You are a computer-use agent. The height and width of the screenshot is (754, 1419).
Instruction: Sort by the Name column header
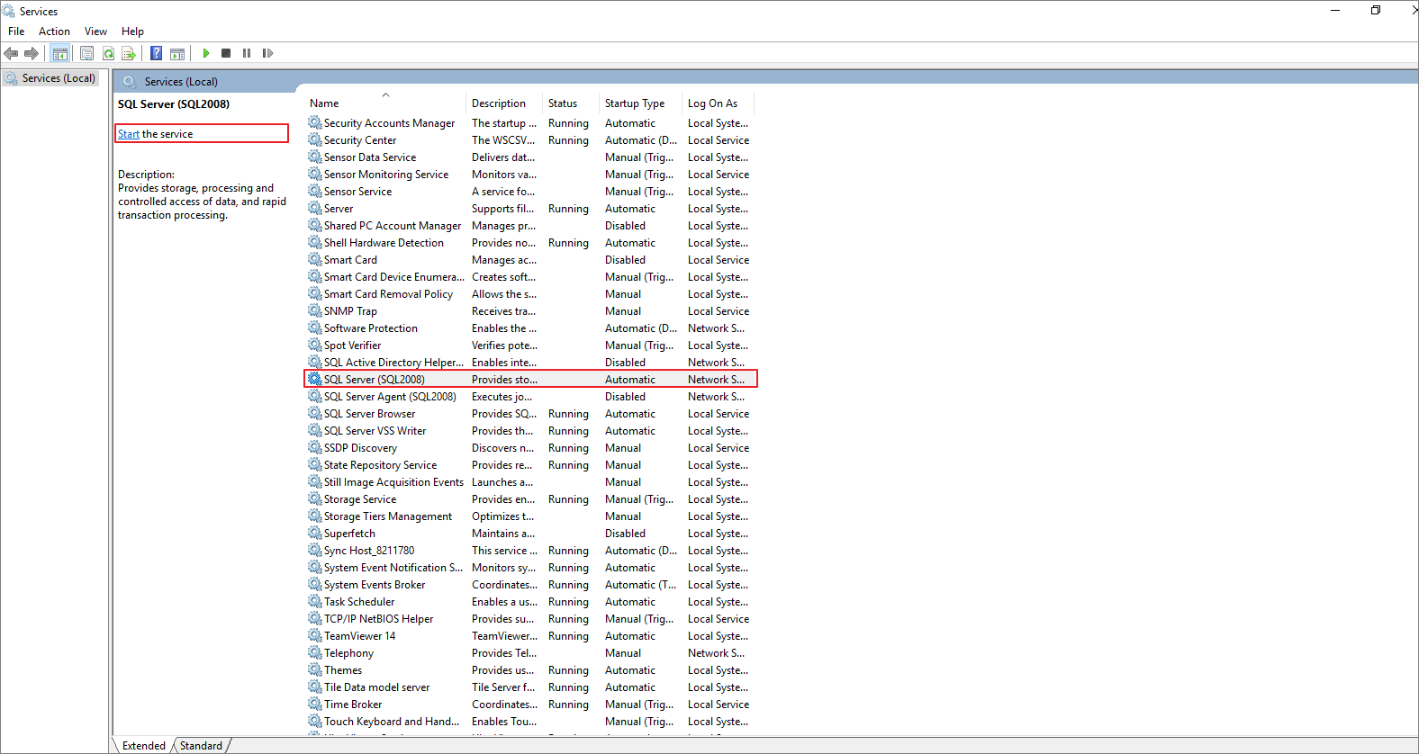385,103
